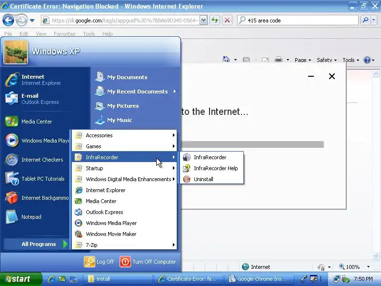Switch to install taskbar window

pyautogui.click(x=119, y=279)
